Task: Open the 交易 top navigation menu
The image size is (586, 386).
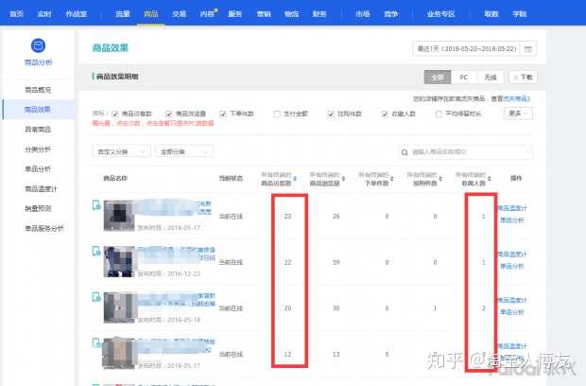Action: (180, 14)
